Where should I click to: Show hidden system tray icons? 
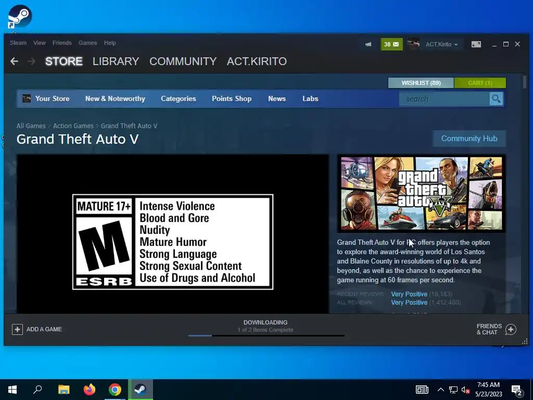point(440,390)
